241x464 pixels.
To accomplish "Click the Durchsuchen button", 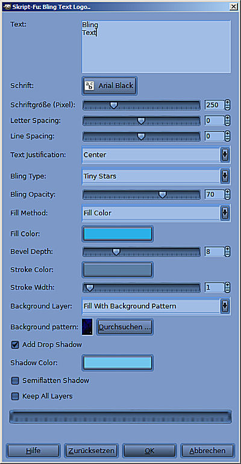I will (x=125, y=327).
